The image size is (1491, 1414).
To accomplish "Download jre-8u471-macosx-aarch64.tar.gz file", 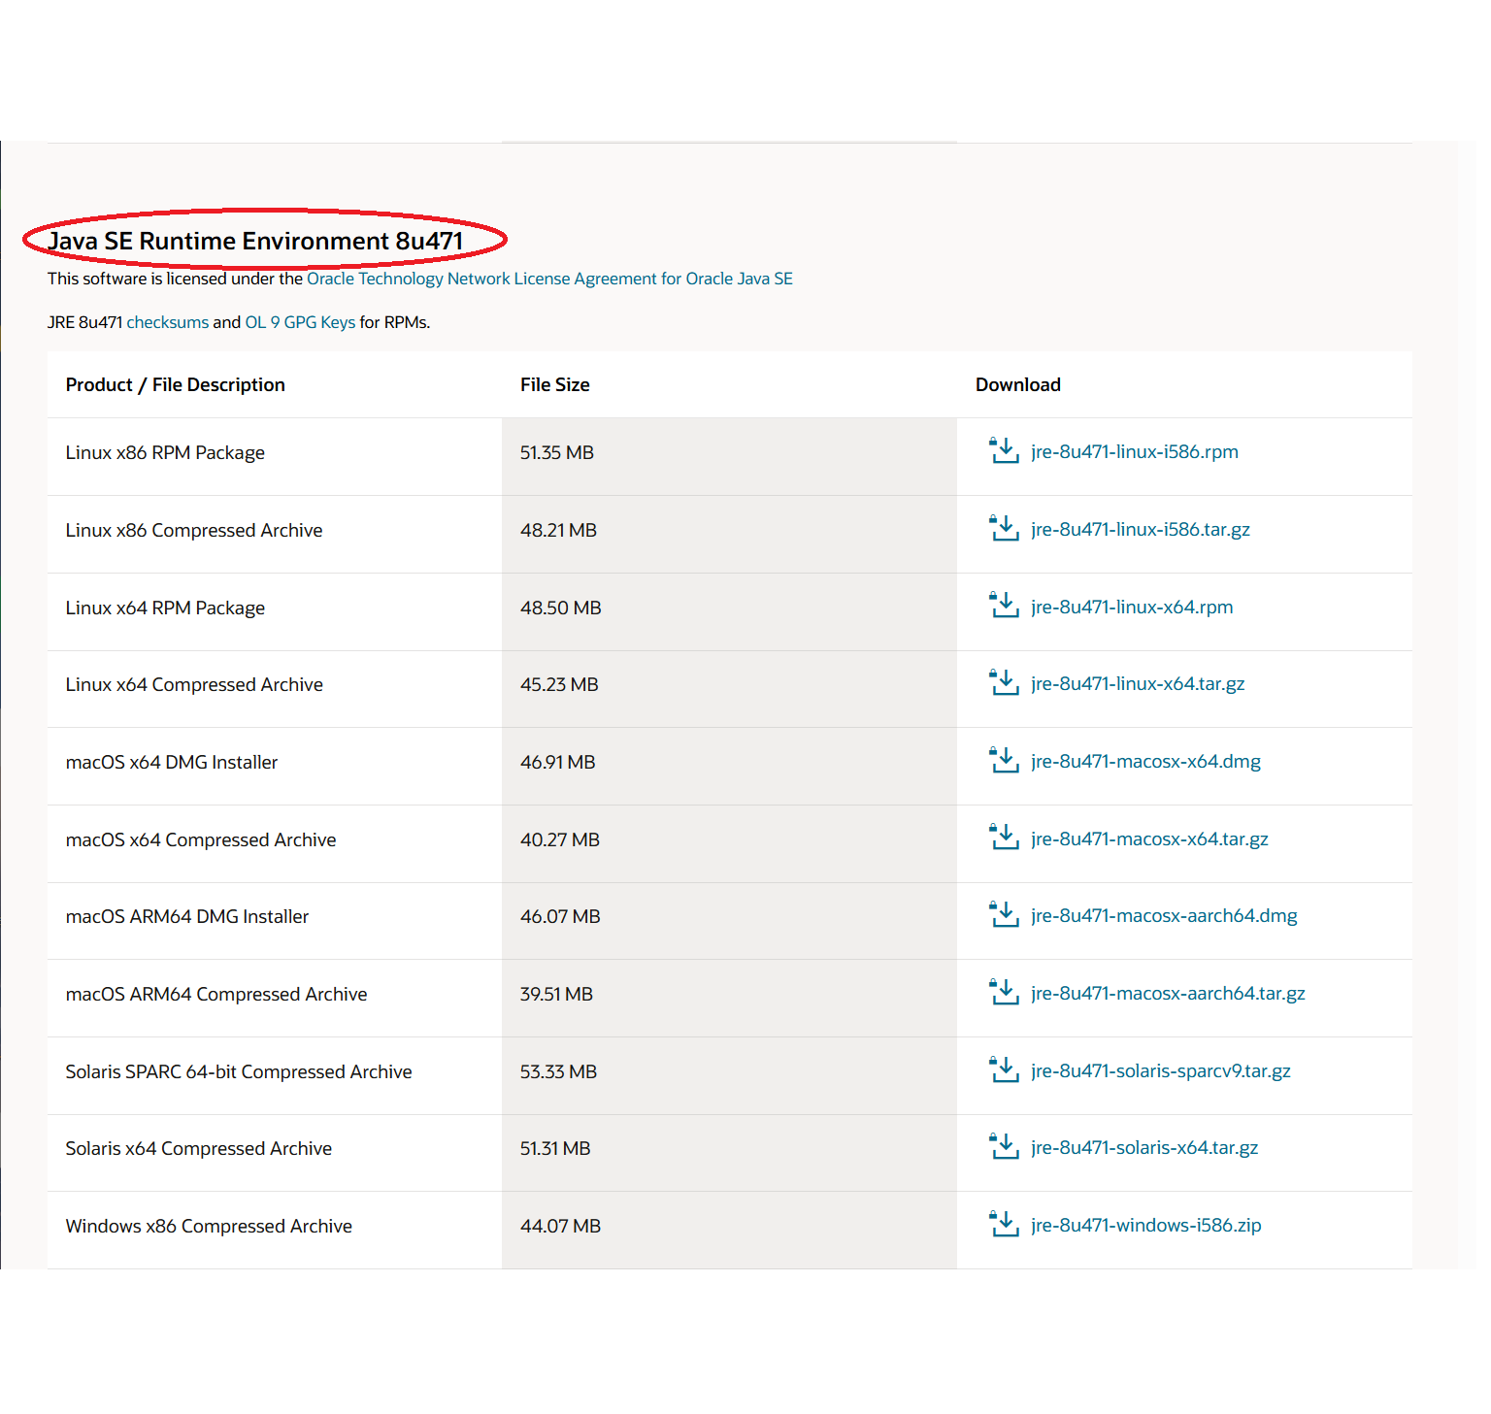I will [1167, 993].
